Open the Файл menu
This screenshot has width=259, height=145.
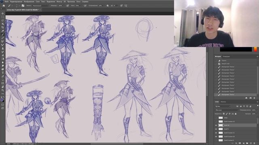(x=6, y=2)
